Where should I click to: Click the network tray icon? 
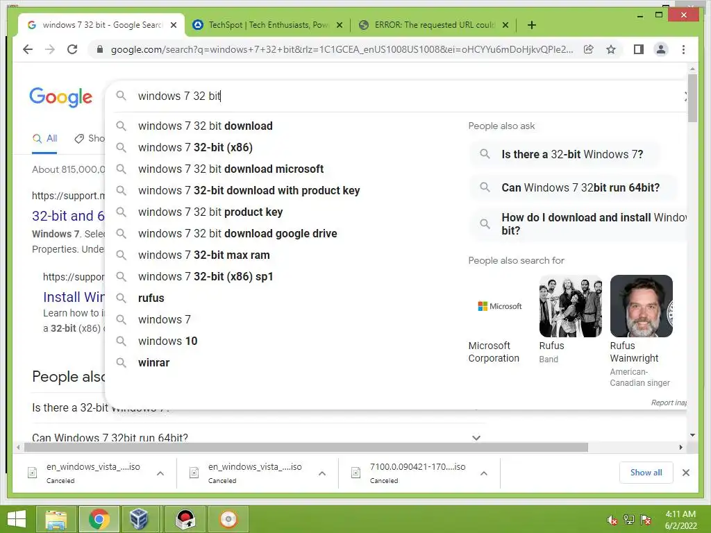pyautogui.click(x=629, y=519)
